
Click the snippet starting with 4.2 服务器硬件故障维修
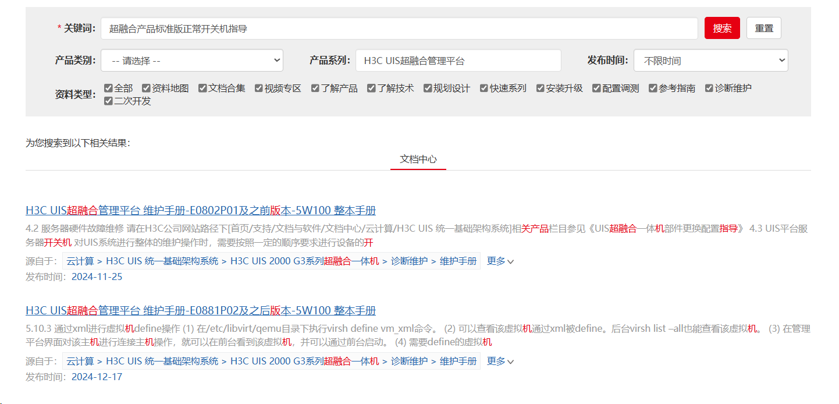click(417, 235)
